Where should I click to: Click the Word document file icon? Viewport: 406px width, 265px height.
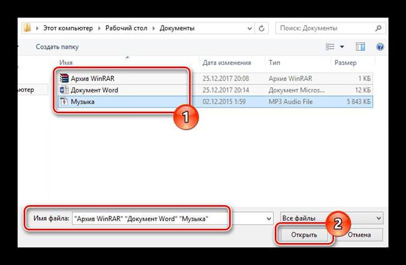(x=64, y=90)
